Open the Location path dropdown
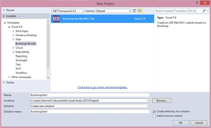 [x=148, y=101]
